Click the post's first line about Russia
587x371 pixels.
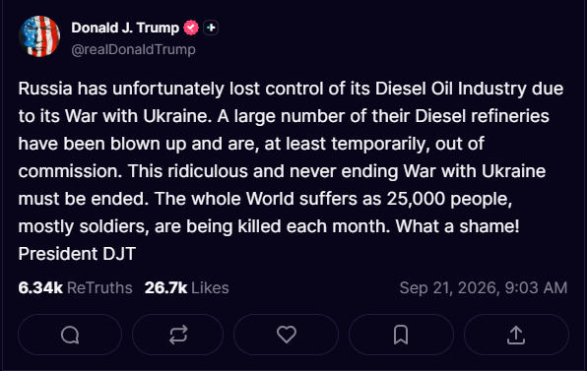click(x=291, y=89)
